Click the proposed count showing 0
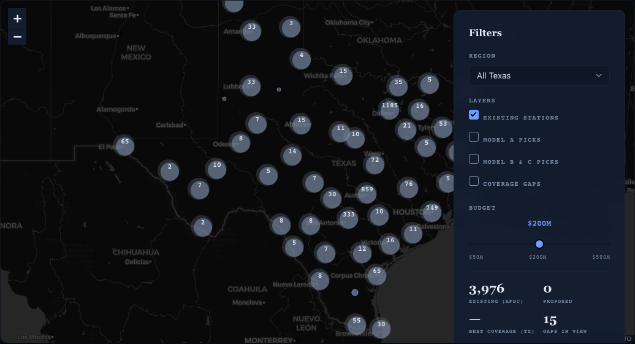This screenshot has height=344, width=635. pos(547,289)
